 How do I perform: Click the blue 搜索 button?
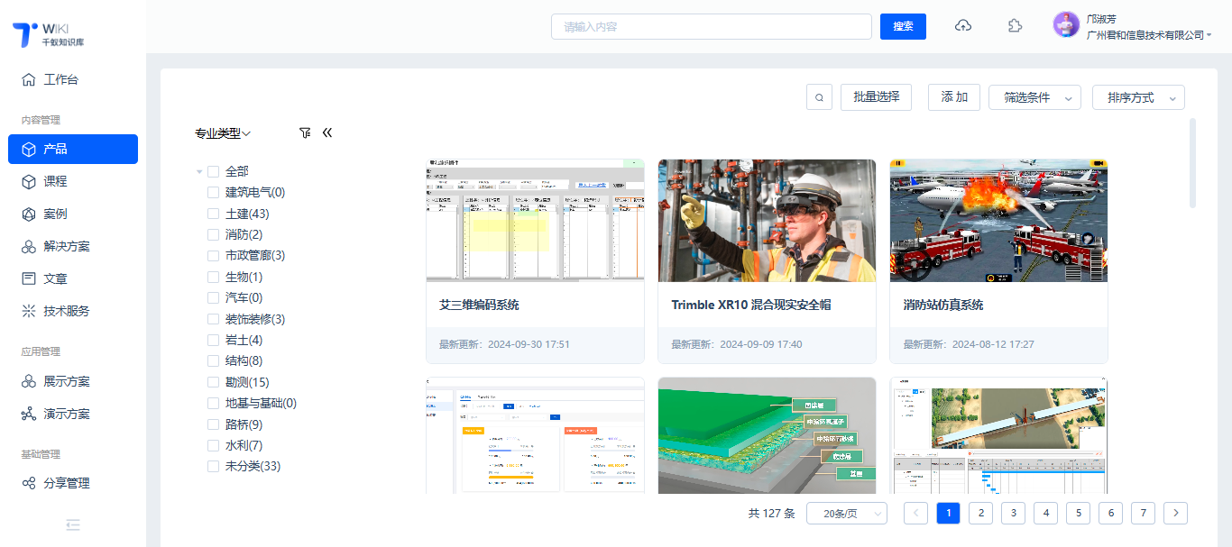(x=903, y=26)
